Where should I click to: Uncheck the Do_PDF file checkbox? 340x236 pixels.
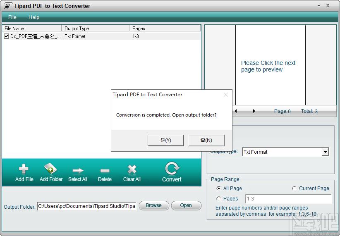[x=7, y=36]
